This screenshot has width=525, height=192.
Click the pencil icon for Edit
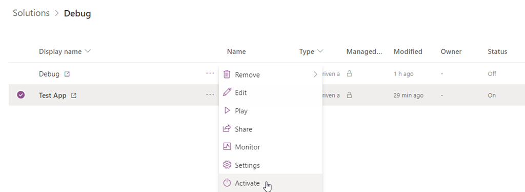click(x=227, y=92)
